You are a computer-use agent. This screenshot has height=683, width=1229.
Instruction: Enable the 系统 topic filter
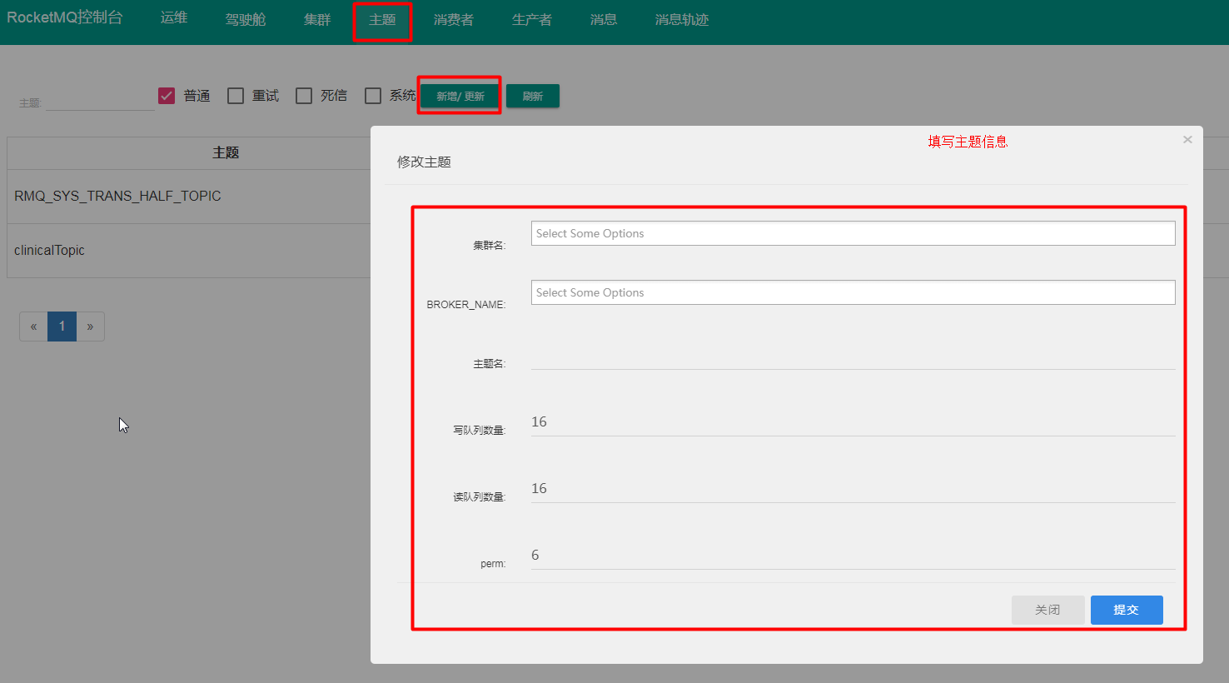[x=372, y=95]
